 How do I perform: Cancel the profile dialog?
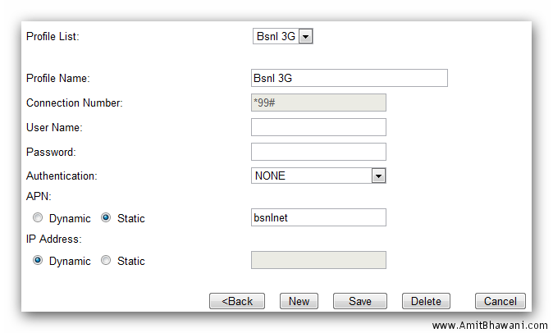pos(500,301)
